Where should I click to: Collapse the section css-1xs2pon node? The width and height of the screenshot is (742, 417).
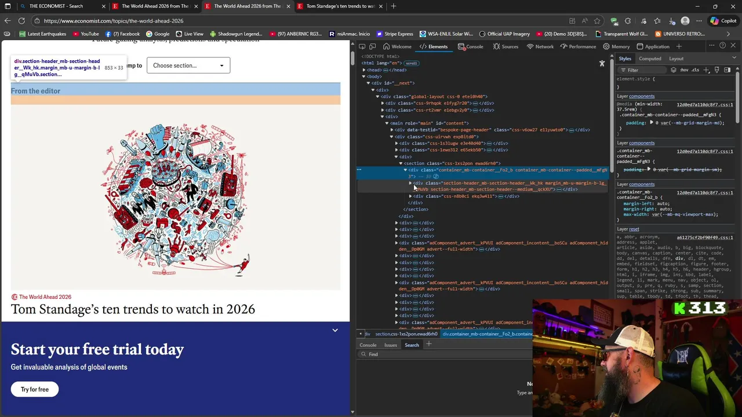click(x=401, y=163)
